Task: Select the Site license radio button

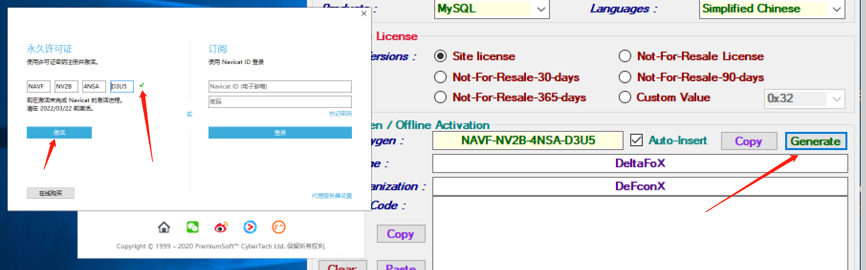Action: [x=440, y=56]
